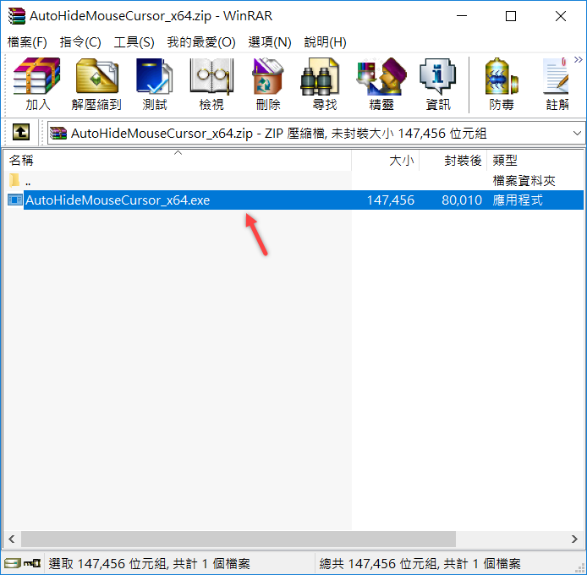Sort by 大小 column header
Viewport: 587px width, 575px height.
coord(385,160)
